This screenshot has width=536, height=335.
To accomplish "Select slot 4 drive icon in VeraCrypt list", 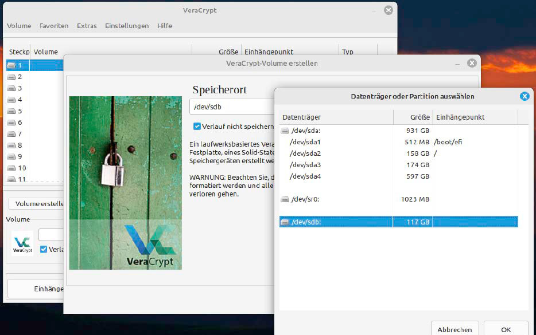I will 11,100.
